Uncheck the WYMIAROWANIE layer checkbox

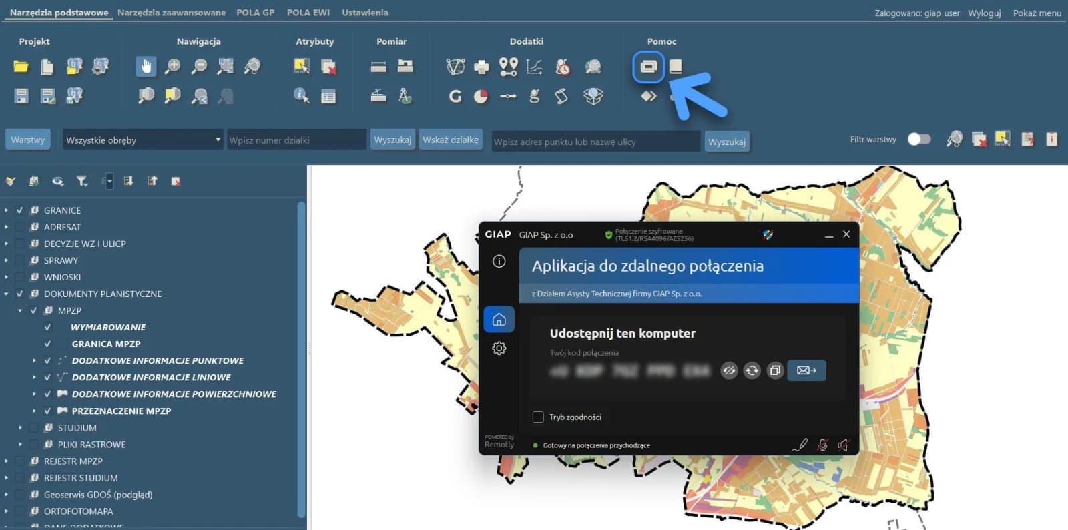[47, 327]
